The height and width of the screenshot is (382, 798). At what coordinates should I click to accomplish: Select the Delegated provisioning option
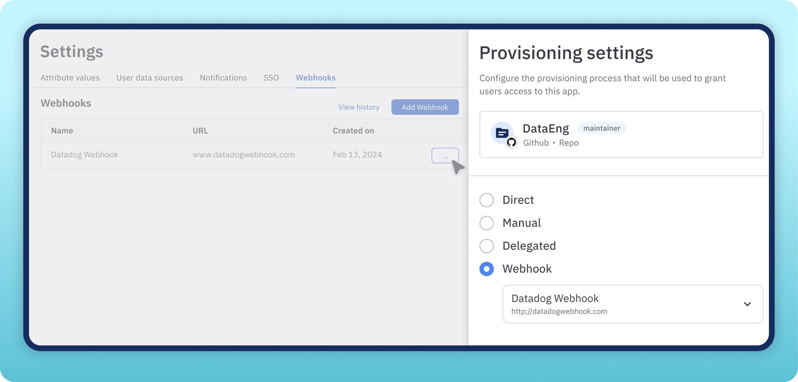pyautogui.click(x=486, y=246)
